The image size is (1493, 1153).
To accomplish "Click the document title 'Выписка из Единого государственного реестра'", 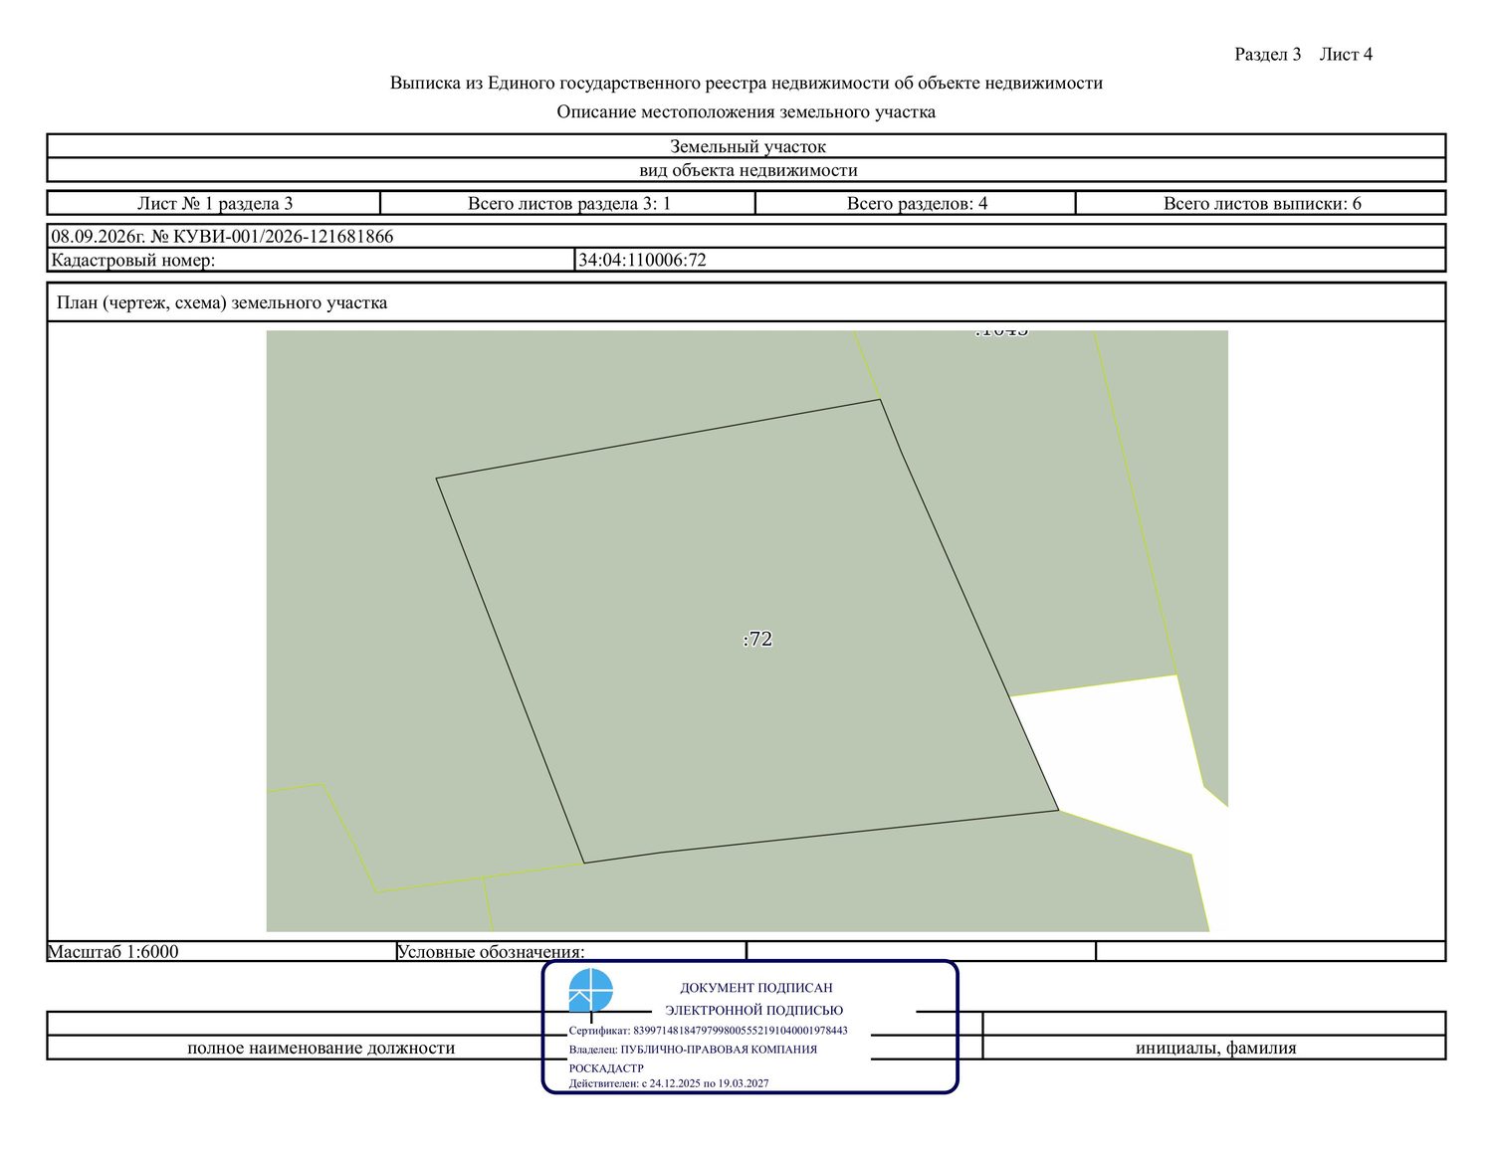I will [746, 84].
